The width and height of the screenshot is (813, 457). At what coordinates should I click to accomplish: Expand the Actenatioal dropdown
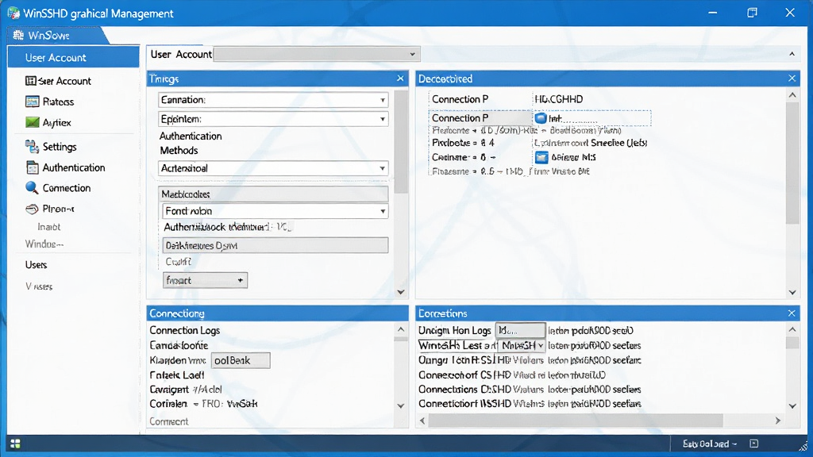point(273,168)
